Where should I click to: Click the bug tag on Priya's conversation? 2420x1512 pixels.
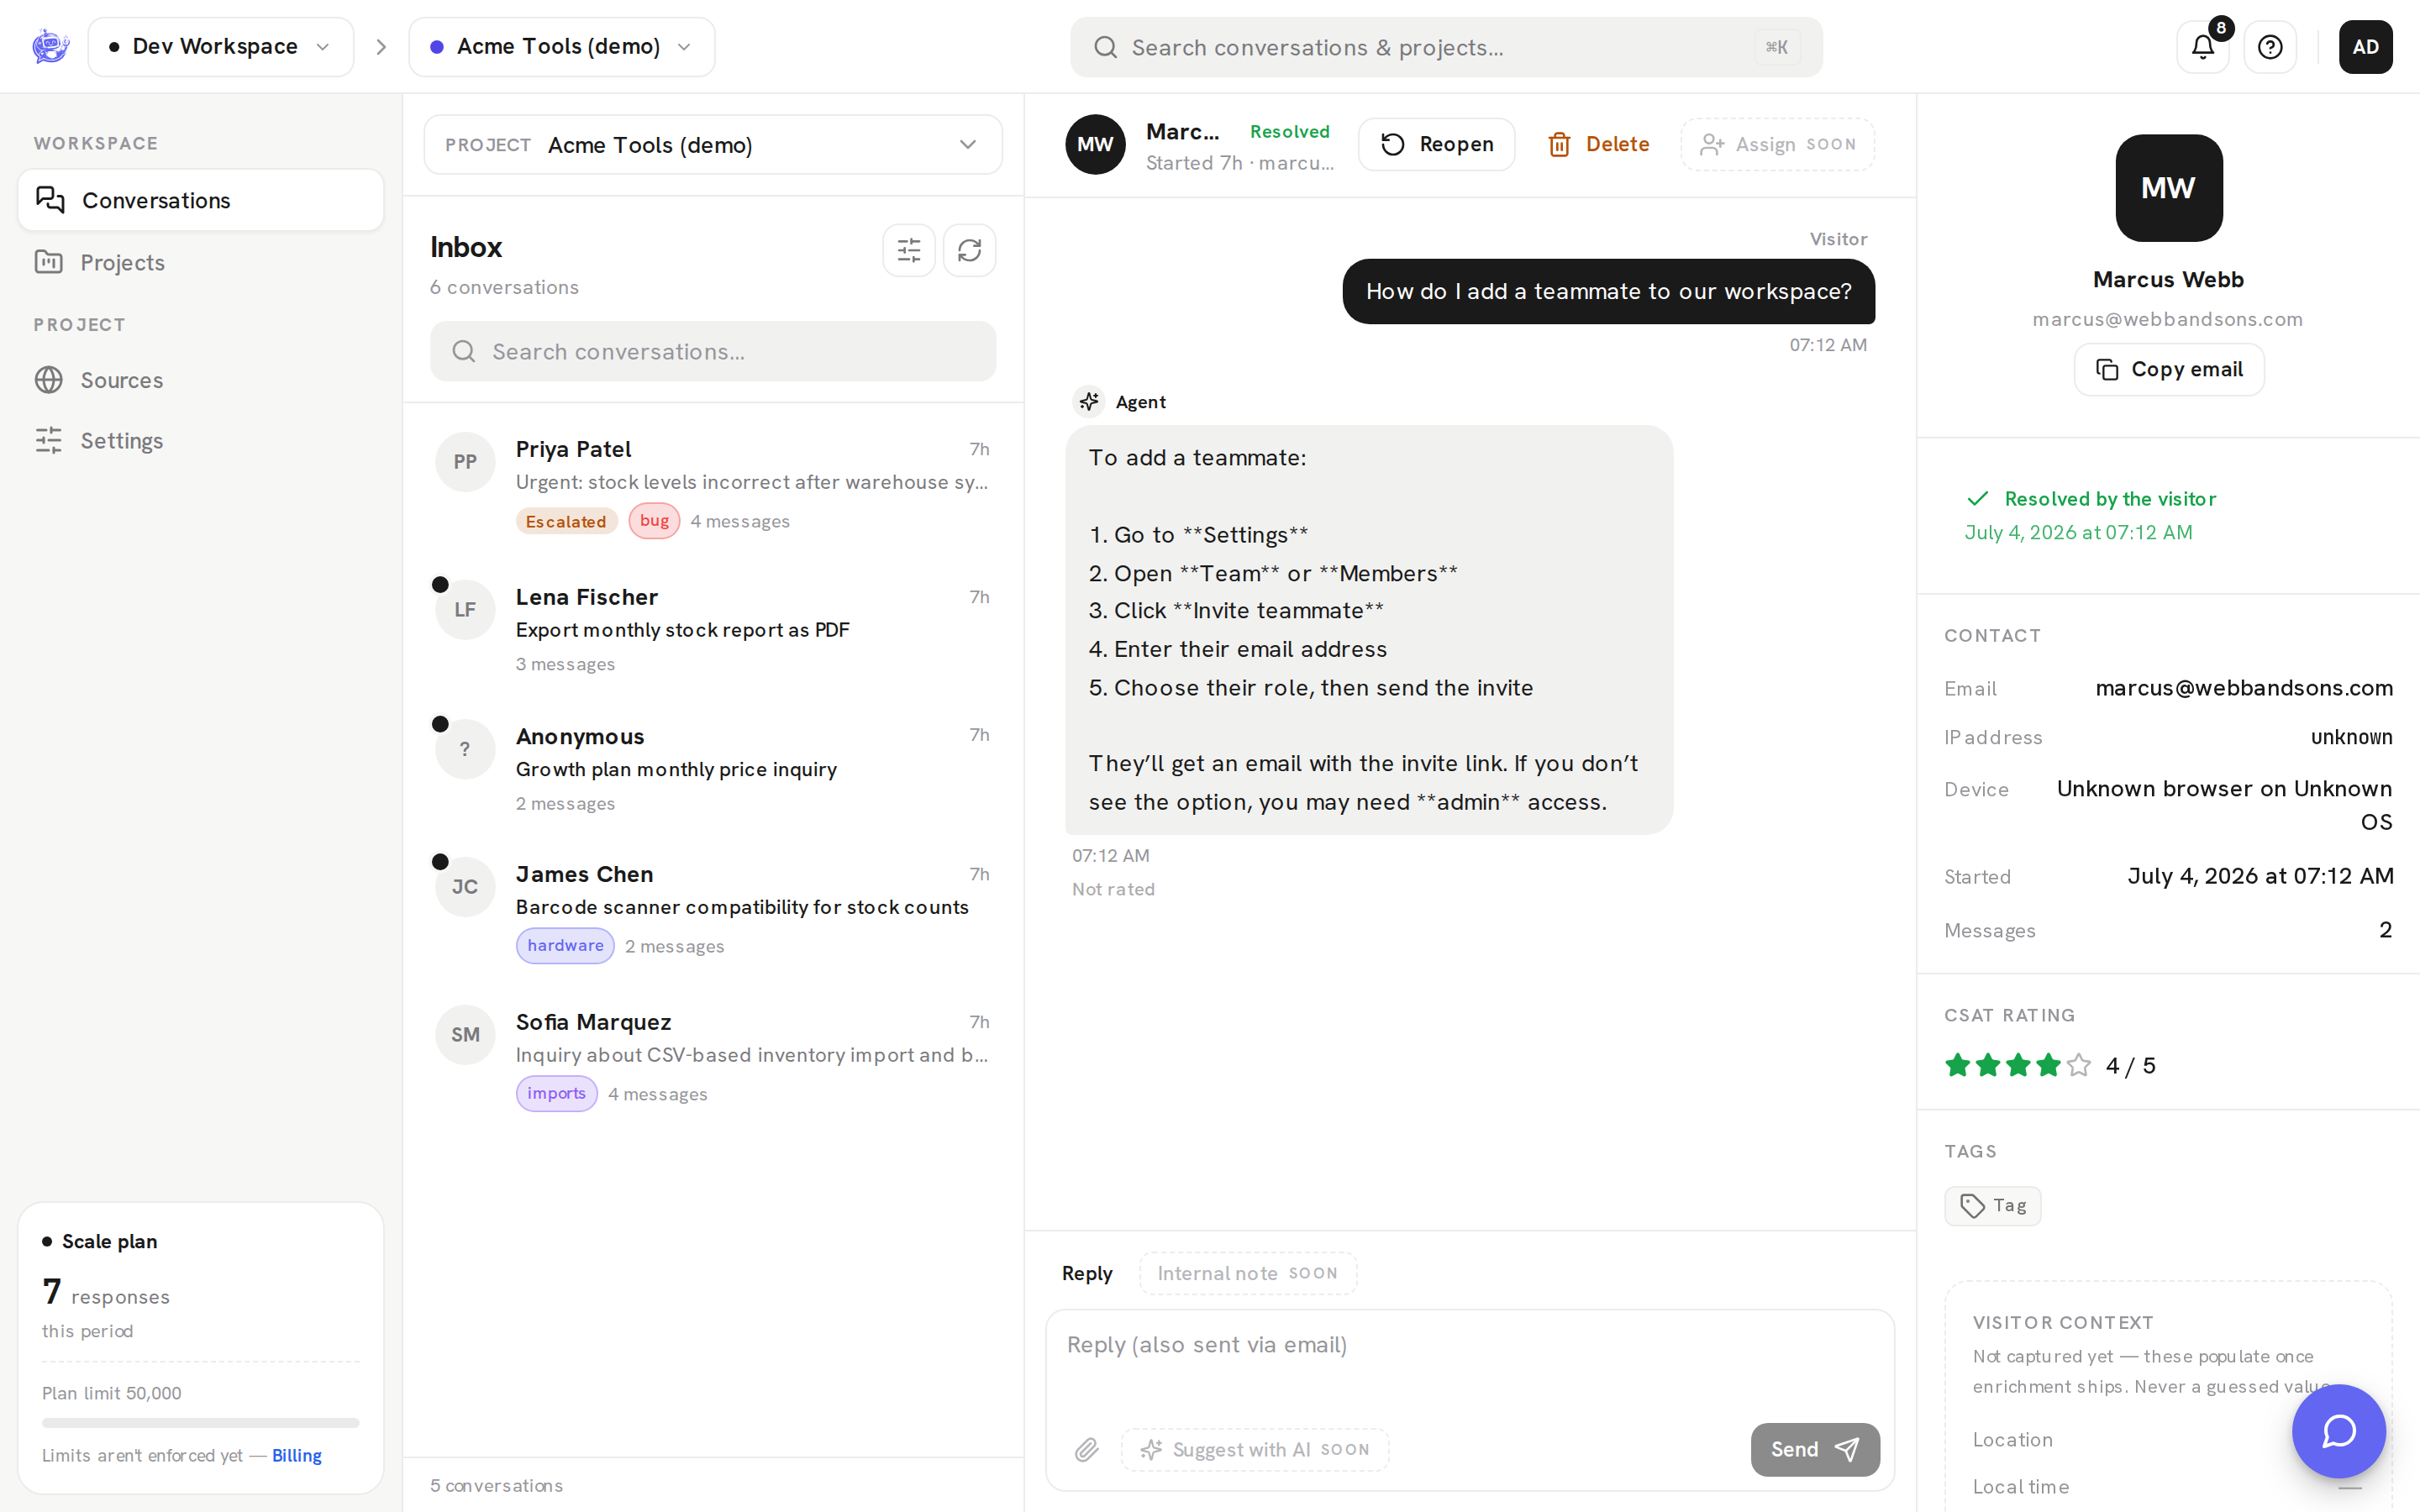click(654, 521)
